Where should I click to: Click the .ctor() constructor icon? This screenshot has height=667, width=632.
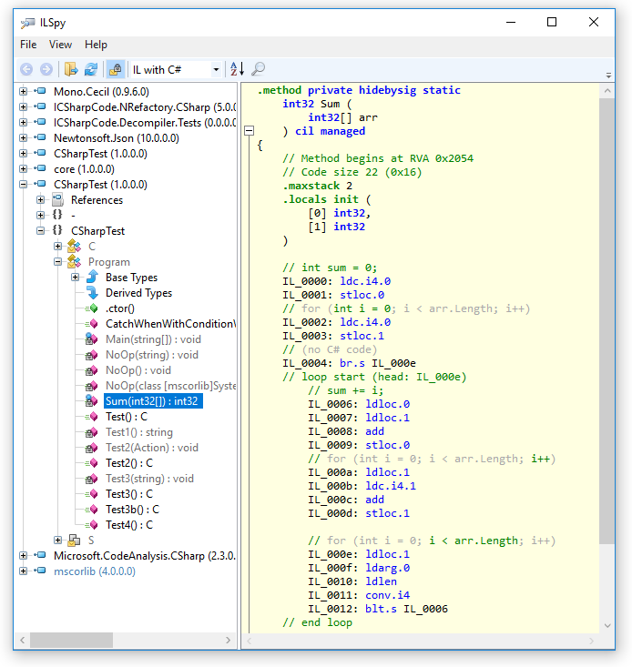click(91, 308)
